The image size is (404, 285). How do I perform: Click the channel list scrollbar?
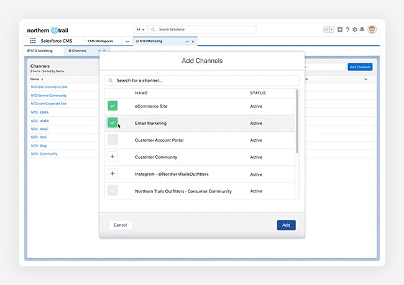point(297,121)
